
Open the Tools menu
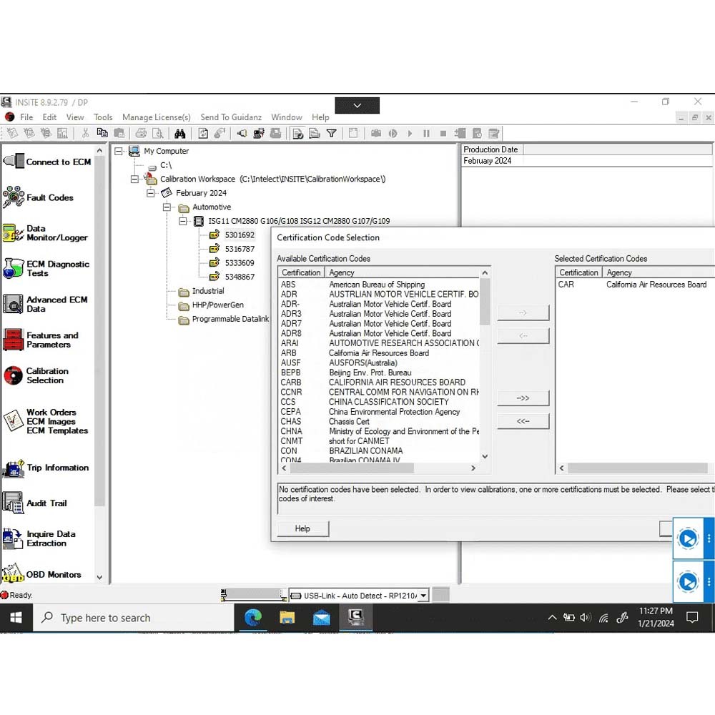103,117
